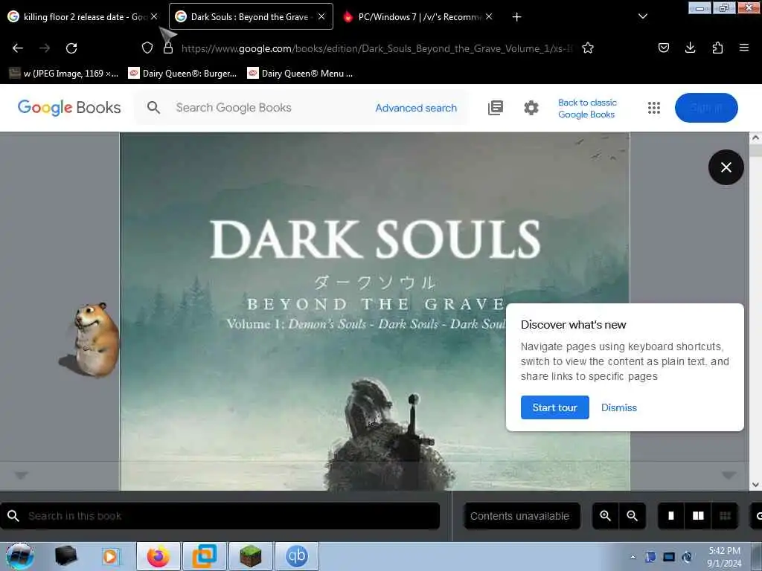
Task: Switch to single page view
Action: click(671, 516)
